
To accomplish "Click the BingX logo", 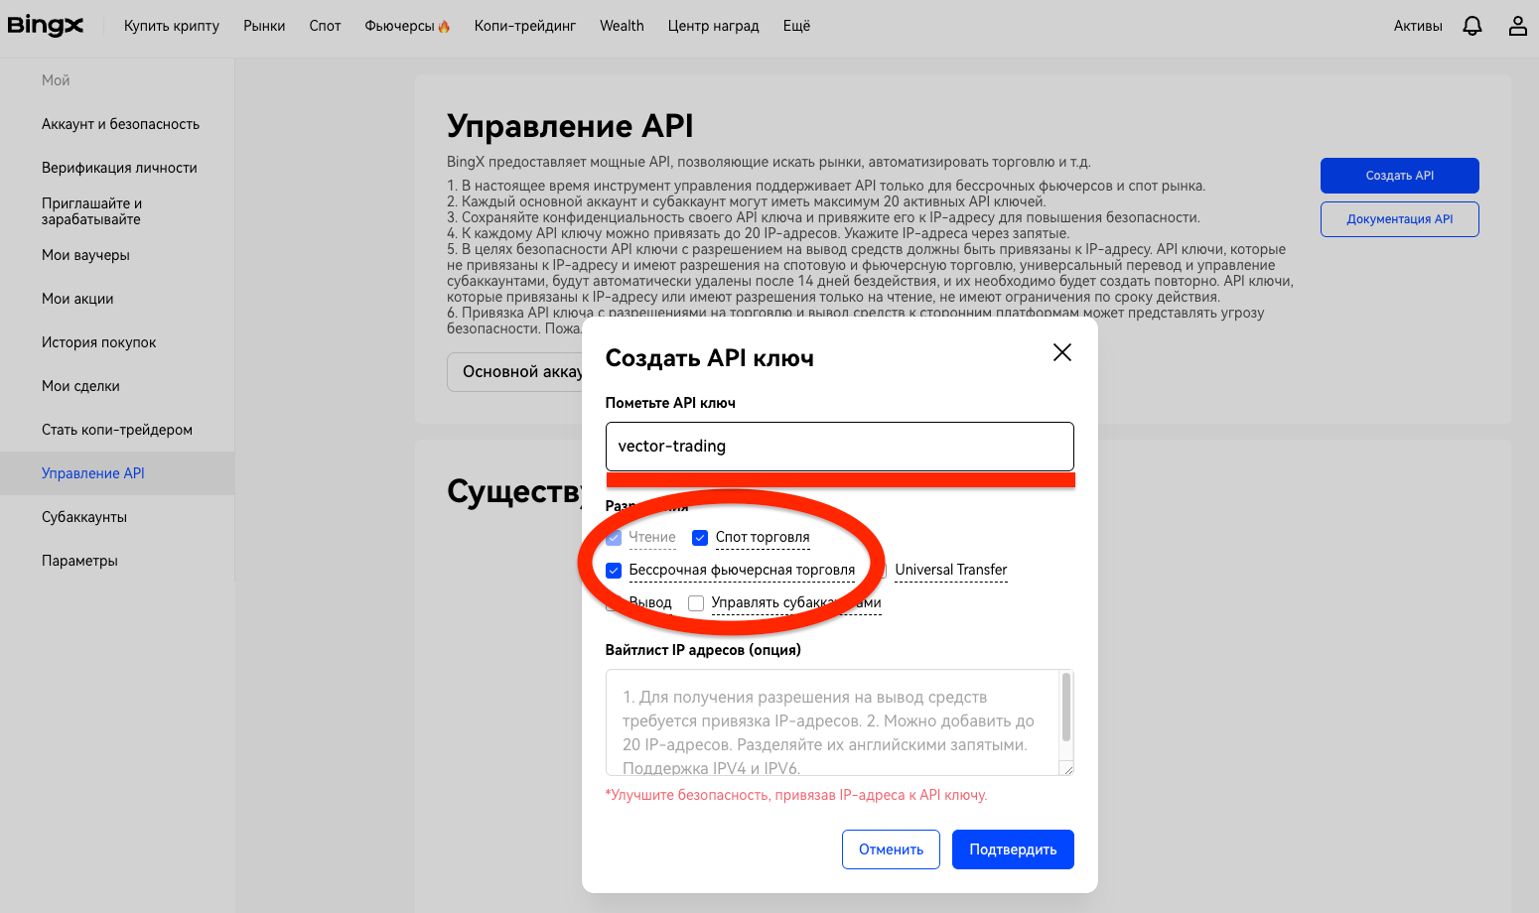I will click(x=45, y=26).
